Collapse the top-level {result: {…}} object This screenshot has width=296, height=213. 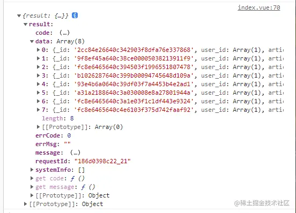click(x=19, y=16)
